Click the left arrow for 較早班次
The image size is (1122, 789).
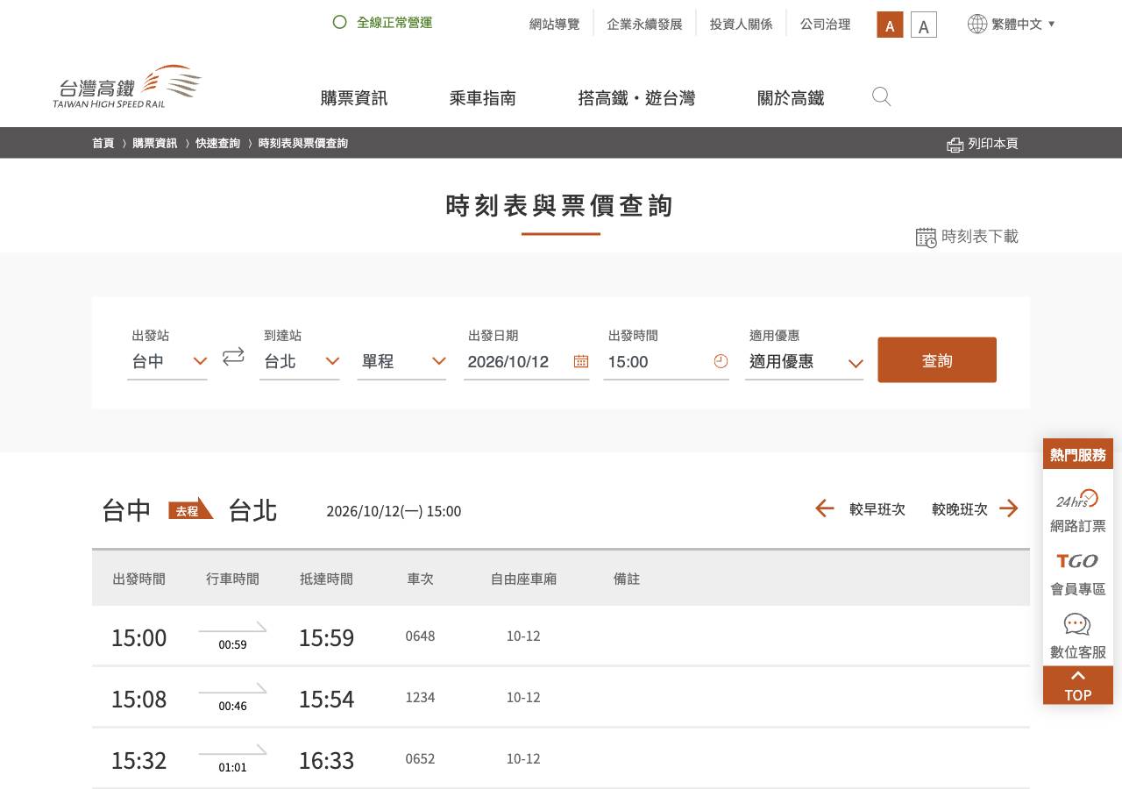(x=825, y=508)
